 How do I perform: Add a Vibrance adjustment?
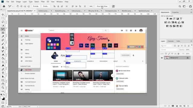pyautogui.click(x=181, y=19)
